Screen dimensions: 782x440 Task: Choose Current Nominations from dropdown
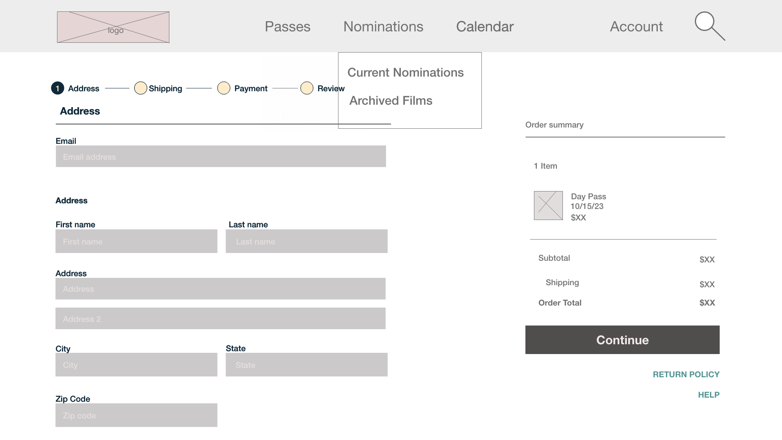click(x=406, y=73)
